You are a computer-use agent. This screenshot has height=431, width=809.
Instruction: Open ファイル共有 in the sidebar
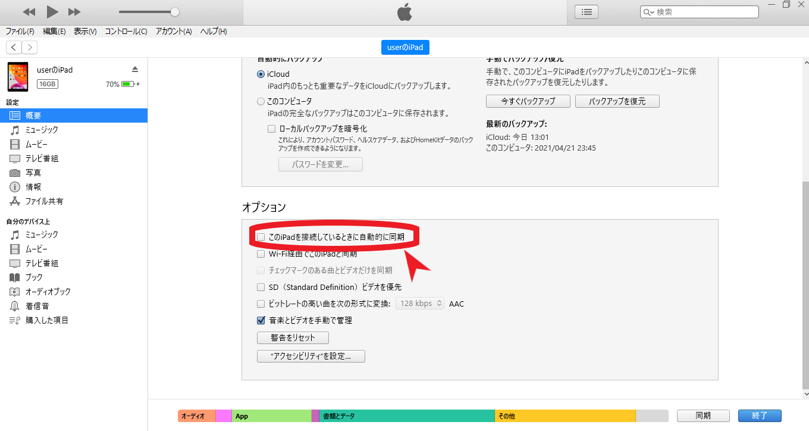(74, 201)
